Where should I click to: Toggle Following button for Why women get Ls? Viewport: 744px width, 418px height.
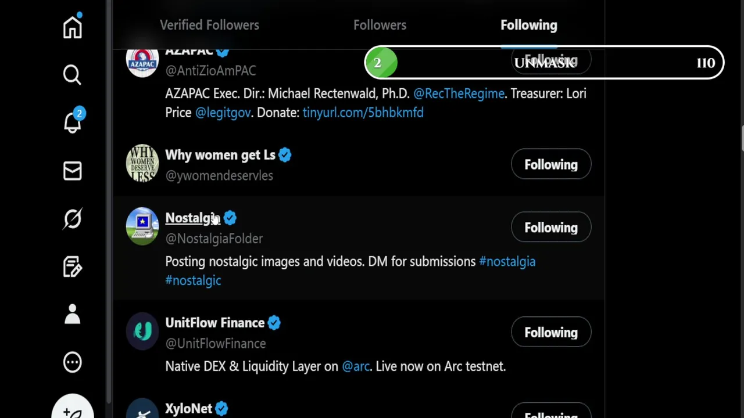point(551,165)
